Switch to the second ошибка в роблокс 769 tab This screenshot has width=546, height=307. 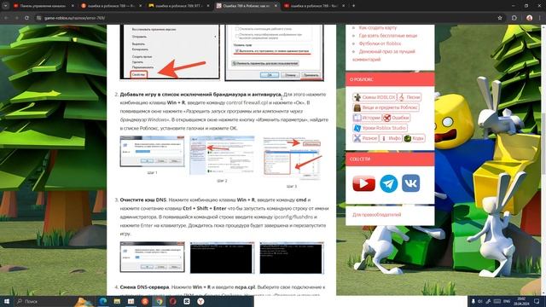(x=111, y=6)
